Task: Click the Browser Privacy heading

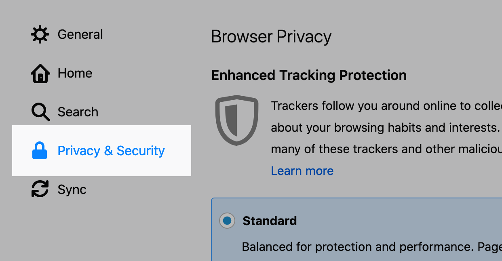Action: (271, 37)
